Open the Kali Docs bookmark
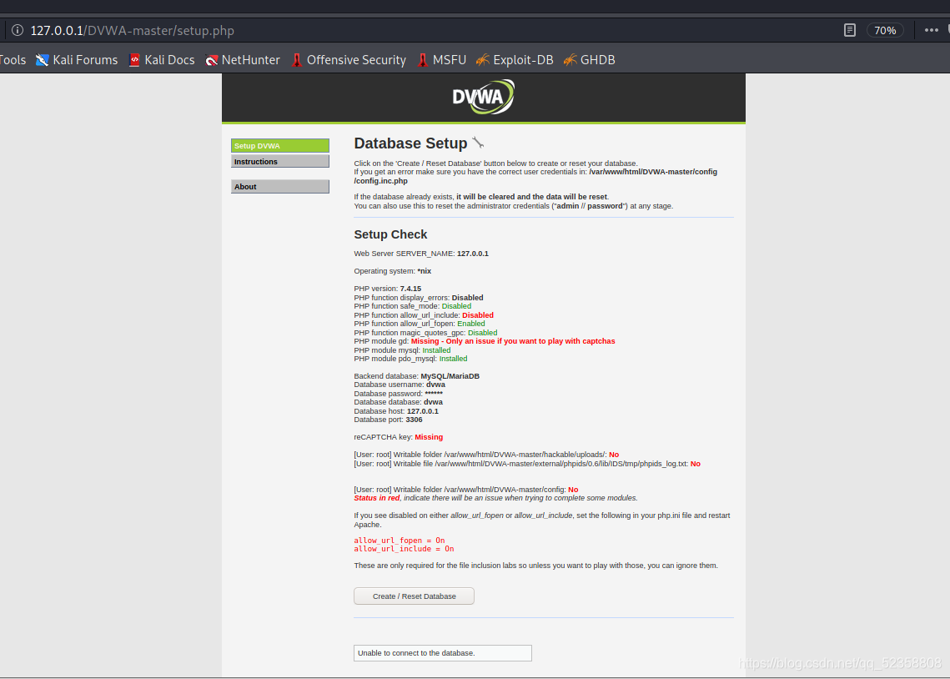 coord(162,60)
